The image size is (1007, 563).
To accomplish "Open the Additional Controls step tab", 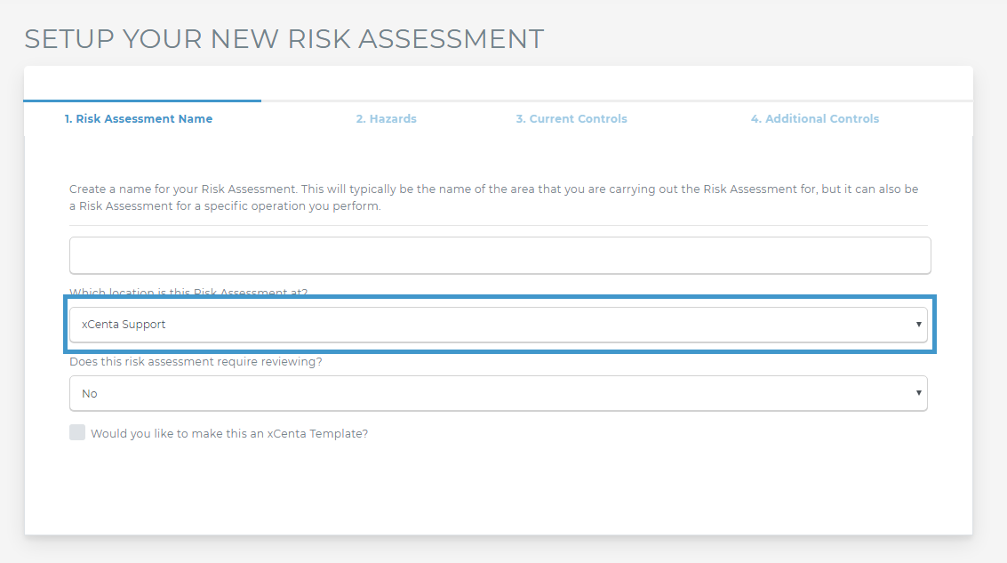I will (814, 119).
